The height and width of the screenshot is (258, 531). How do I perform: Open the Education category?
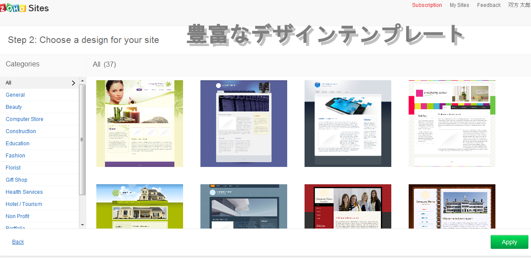coord(18,144)
